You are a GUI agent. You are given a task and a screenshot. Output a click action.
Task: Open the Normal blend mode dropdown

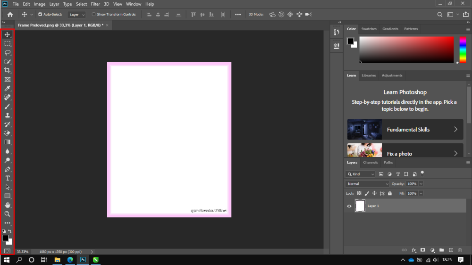[367, 183]
